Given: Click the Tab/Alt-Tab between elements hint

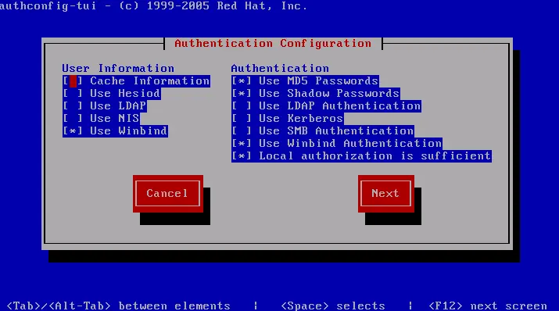Looking at the screenshot, I should [x=118, y=306].
